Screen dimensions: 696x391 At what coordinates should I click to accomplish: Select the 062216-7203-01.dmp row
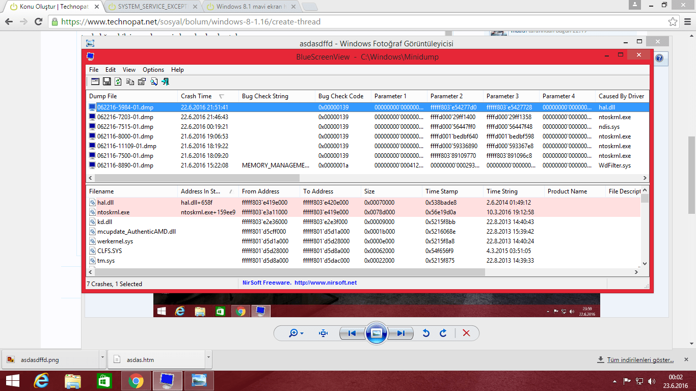367,117
